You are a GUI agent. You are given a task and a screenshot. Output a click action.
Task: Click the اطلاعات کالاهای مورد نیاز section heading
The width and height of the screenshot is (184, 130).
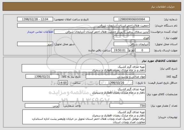pyautogui.click(x=160, y=61)
